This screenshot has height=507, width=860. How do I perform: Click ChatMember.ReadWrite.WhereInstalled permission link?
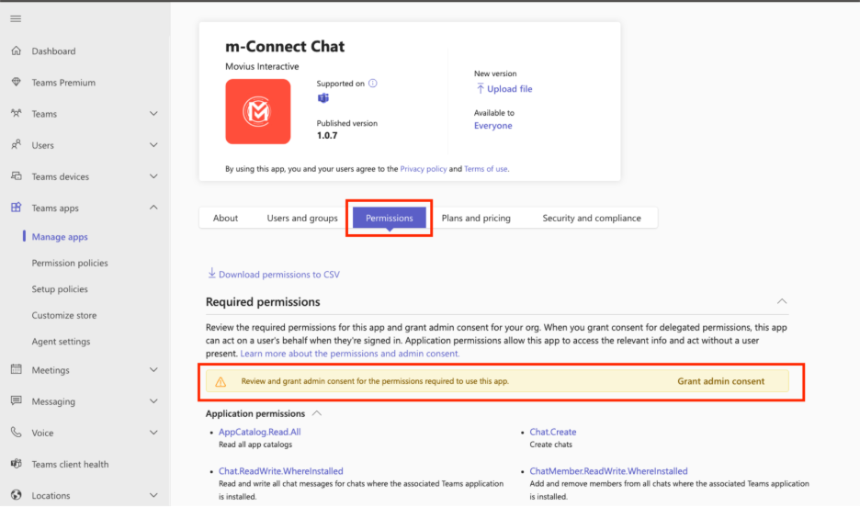pos(608,471)
